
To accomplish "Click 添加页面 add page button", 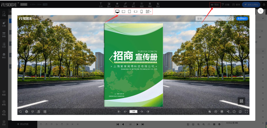I will [x=23, y=124].
